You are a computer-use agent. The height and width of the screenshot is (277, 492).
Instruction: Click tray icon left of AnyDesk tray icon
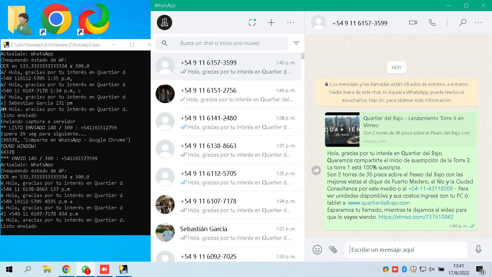[386, 269]
